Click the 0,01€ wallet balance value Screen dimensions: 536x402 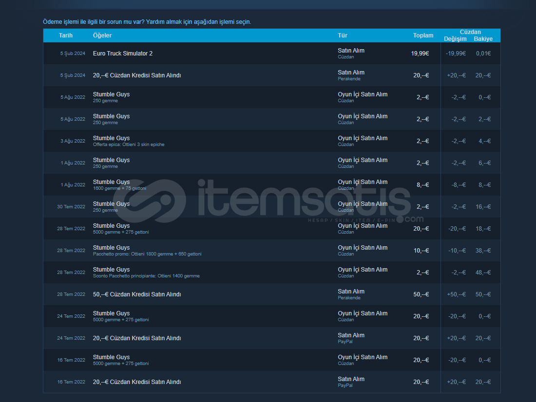coord(483,53)
